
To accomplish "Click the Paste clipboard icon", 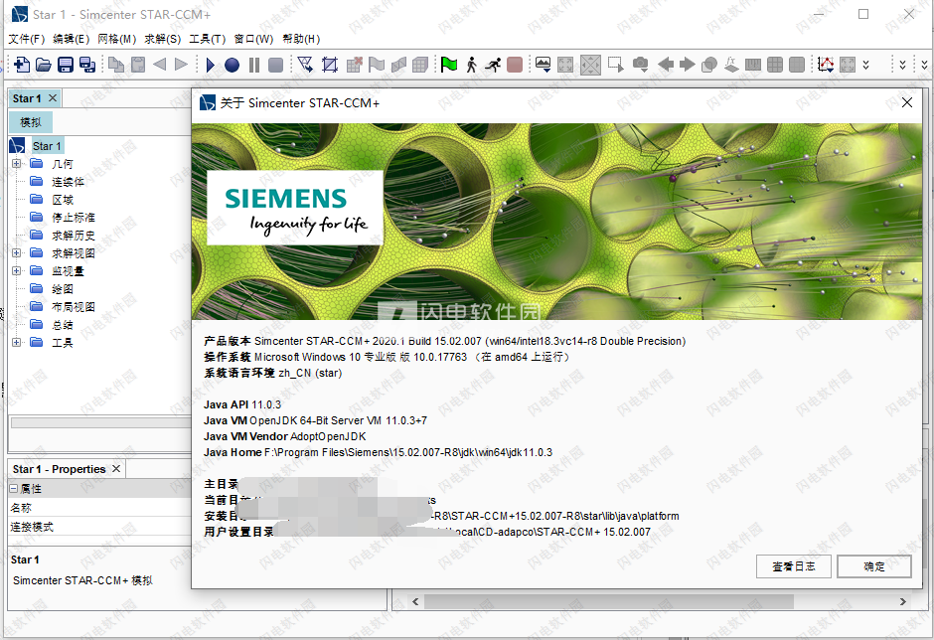I will [x=138, y=65].
